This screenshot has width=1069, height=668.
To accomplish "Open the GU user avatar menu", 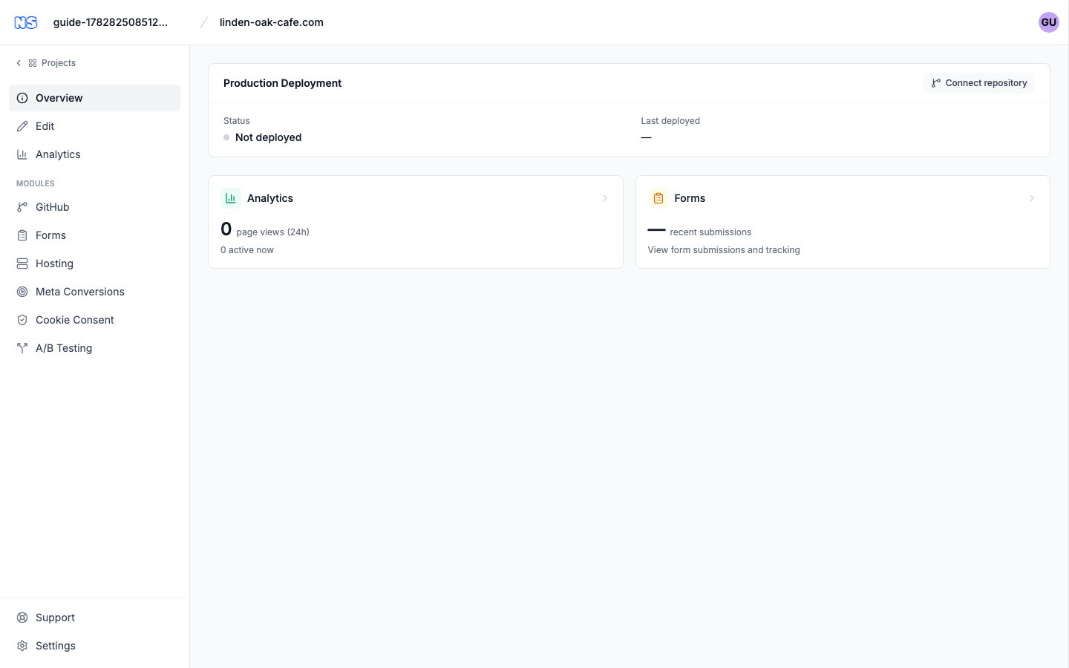I will [1048, 22].
